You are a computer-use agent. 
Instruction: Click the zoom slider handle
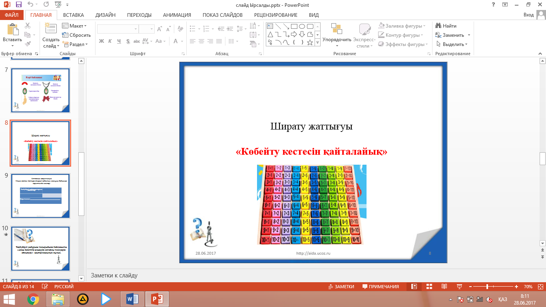[x=487, y=287]
